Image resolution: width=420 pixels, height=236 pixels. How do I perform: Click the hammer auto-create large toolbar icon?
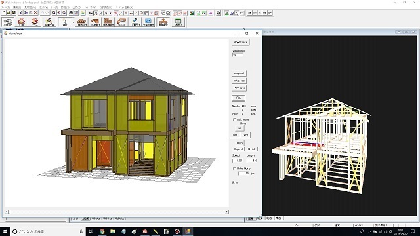coord(49,22)
